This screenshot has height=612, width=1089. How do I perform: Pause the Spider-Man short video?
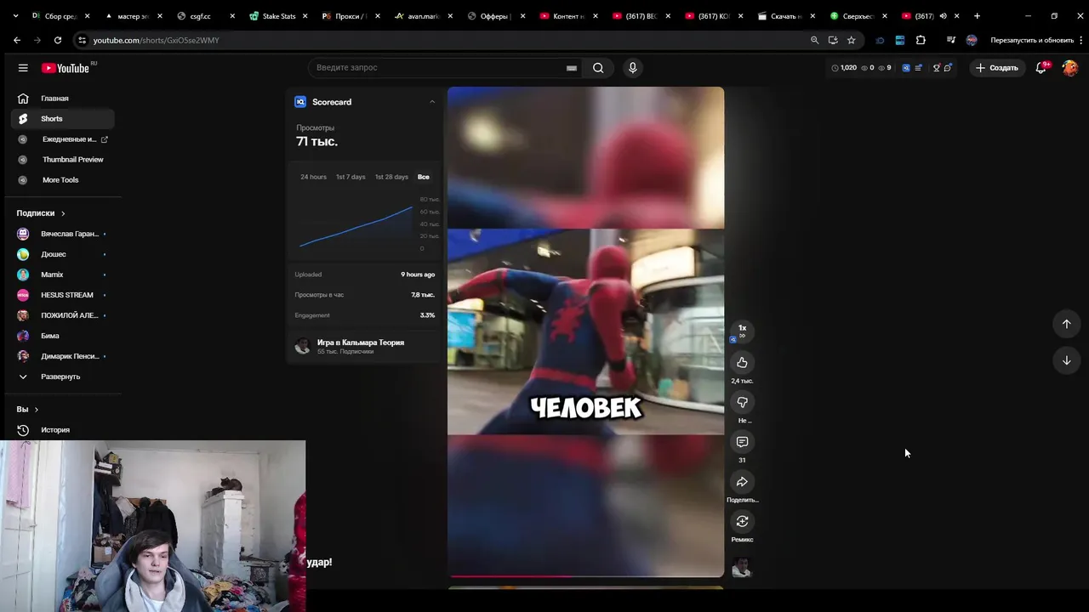(586, 331)
